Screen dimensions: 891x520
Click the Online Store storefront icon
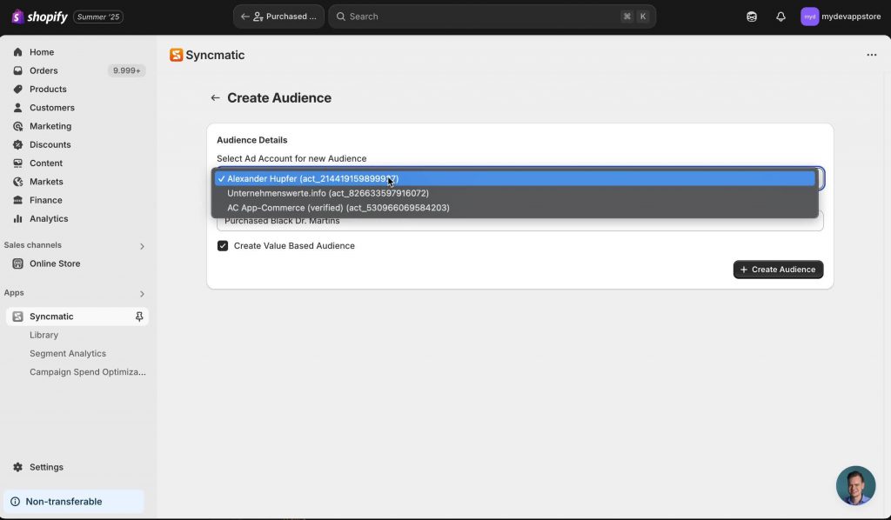coord(18,263)
